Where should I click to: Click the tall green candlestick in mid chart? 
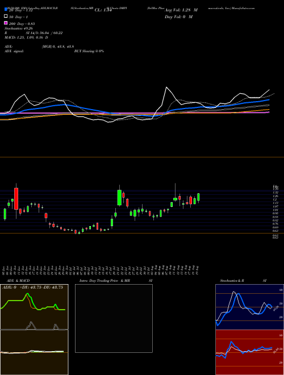point(119,197)
